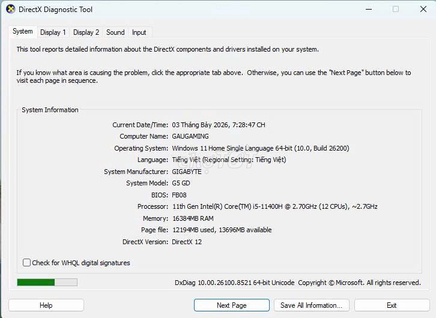Switch to the Sound tab
Image resolution: width=436 pixels, height=318 pixels.
(115, 32)
